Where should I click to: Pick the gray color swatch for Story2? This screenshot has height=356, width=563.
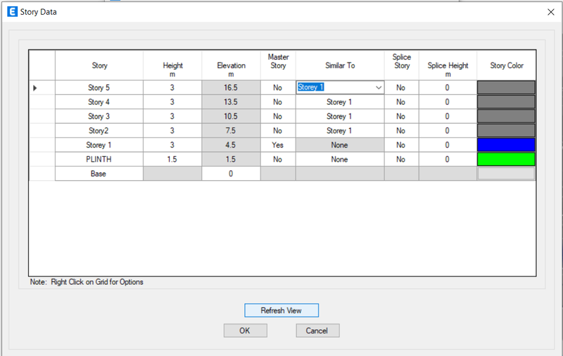click(x=506, y=131)
